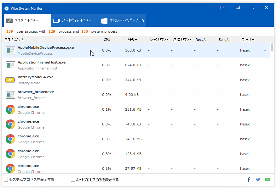Viewport: 276px width, 188px height.
Task: Click the Chrome icon of the 34.16 MB process
Action: pos(10,139)
